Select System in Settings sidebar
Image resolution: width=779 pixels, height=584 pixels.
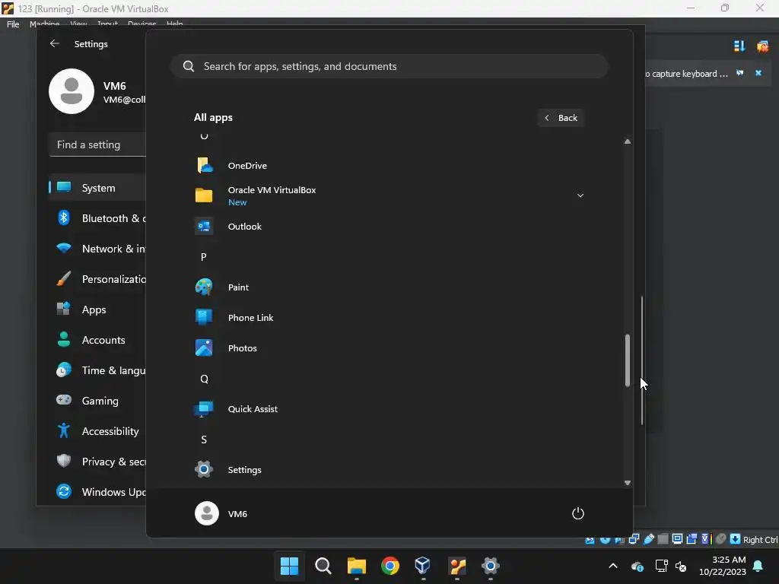pyautogui.click(x=97, y=188)
